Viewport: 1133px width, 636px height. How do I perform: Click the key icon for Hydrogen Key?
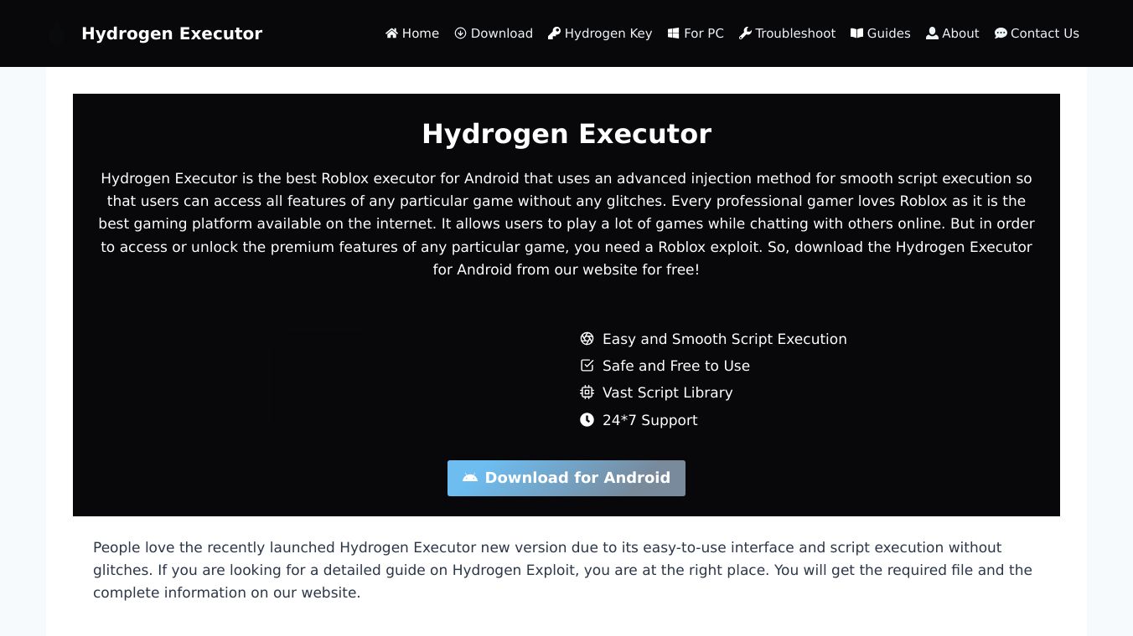click(554, 33)
